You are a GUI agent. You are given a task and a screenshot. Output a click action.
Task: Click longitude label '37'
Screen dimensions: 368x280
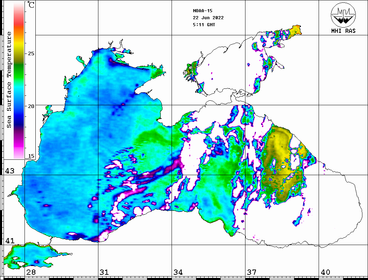tap(252, 272)
